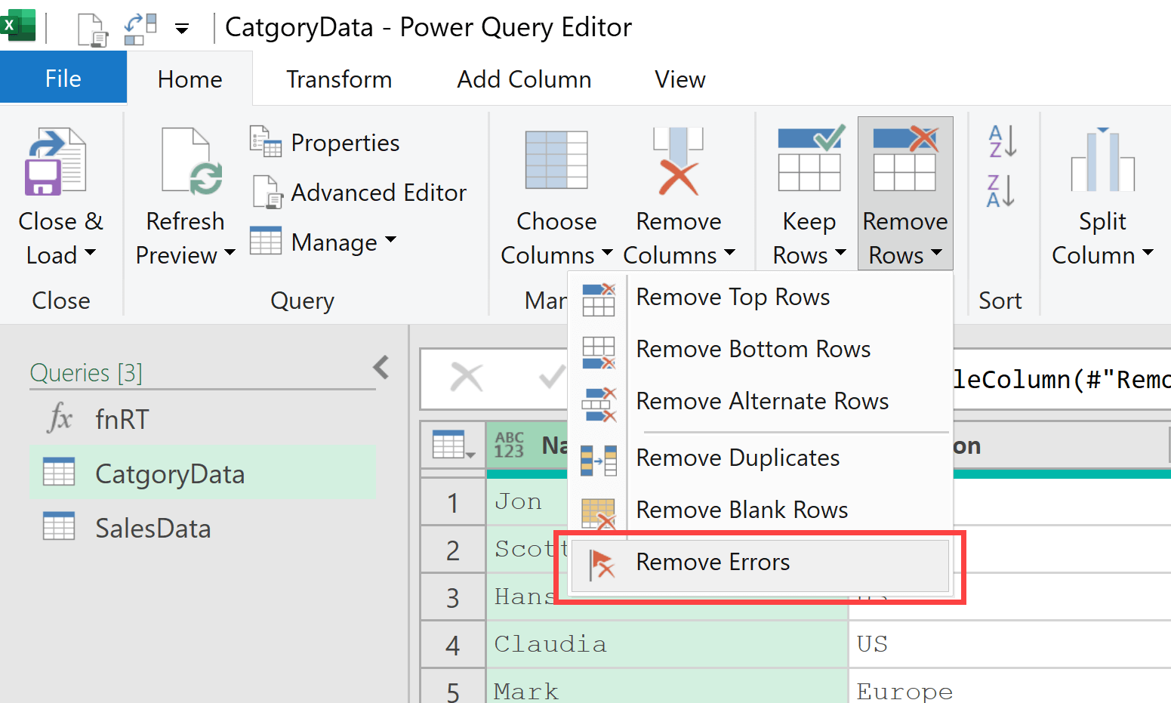Screen dimensions: 1171x703
Task: Click the Keep Rows icon
Action: [x=810, y=159]
